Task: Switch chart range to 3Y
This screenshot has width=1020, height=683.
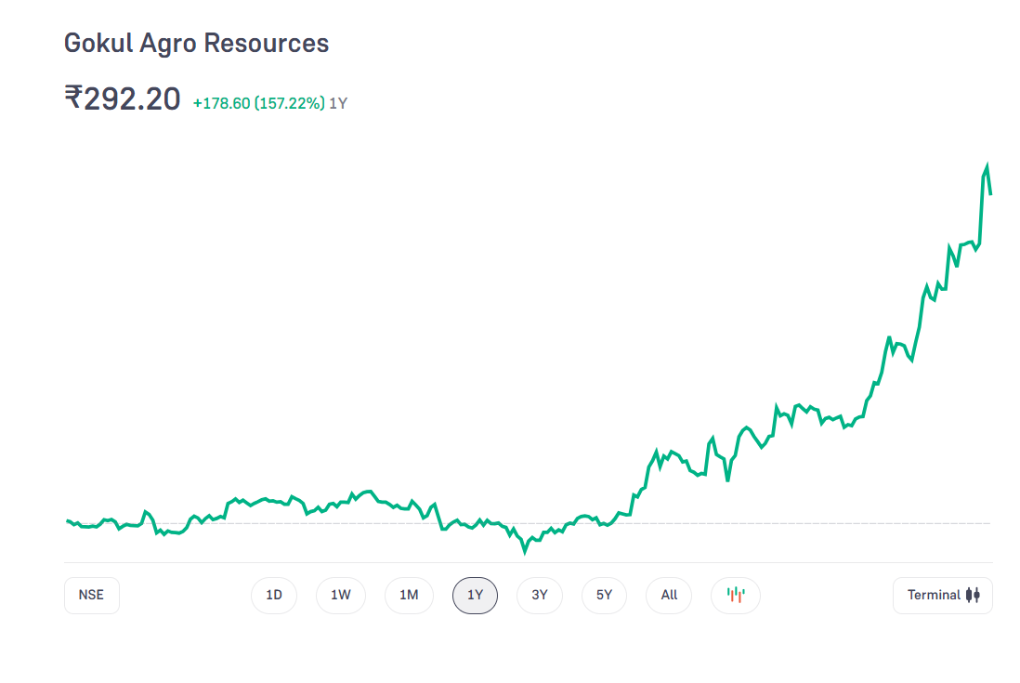Action: click(x=540, y=595)
